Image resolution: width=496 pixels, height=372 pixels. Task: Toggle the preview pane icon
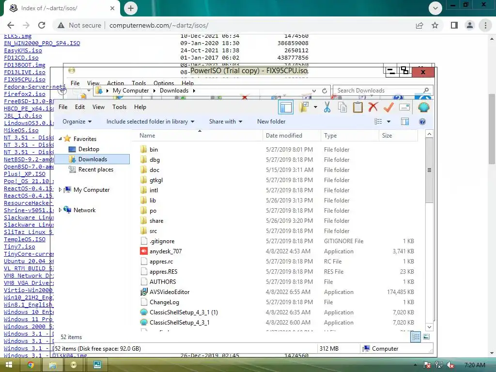(x=405, y=122)
